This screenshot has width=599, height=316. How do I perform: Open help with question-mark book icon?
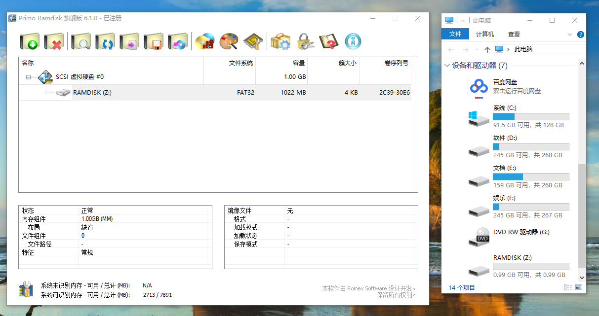330,41
